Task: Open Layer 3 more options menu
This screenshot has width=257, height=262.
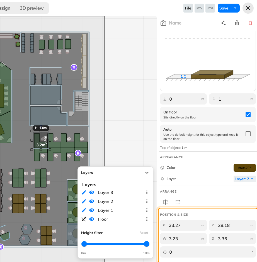Action: [x=147, y=192]
